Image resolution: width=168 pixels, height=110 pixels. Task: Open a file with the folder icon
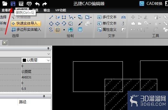click(5, 4)
